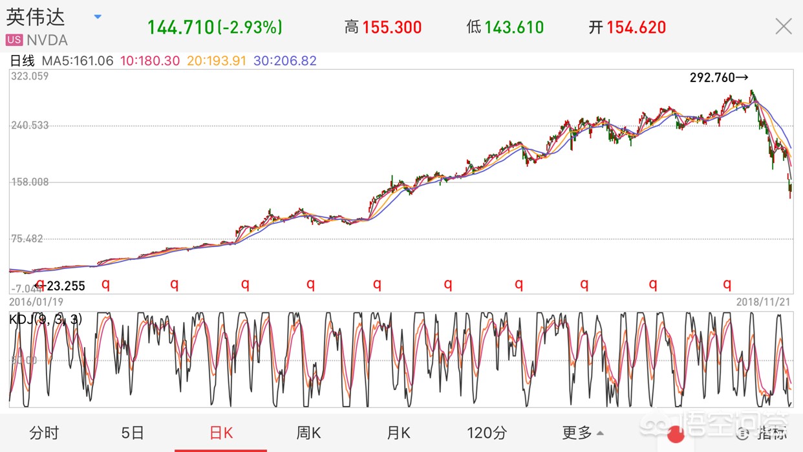This screenshot has width=803, height=452.
Task: Tap the 英伟达 stock name
Action: 36,17
